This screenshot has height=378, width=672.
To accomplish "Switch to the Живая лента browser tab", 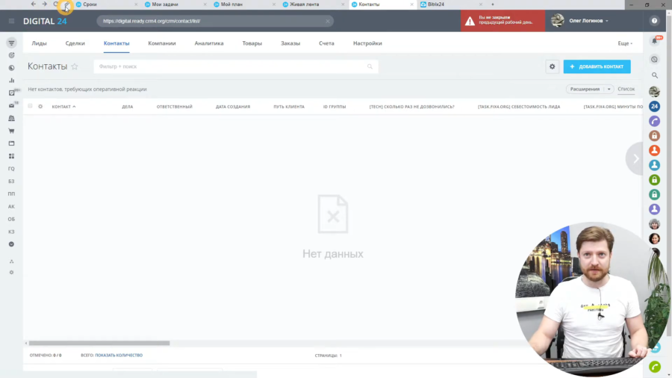I will point(314,4).
